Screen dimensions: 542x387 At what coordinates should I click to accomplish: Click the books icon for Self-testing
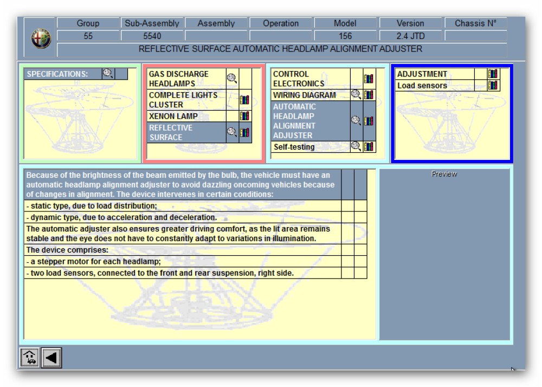coord(369,146)
